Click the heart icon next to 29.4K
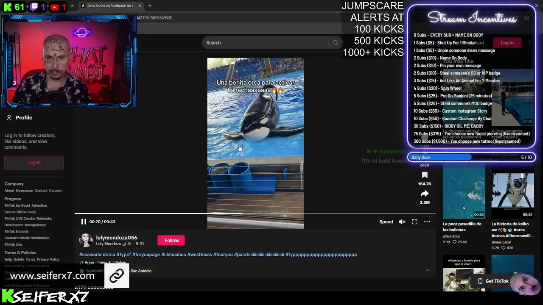The height and width of the screenshot is (305, 543). (x=454, y=242)
